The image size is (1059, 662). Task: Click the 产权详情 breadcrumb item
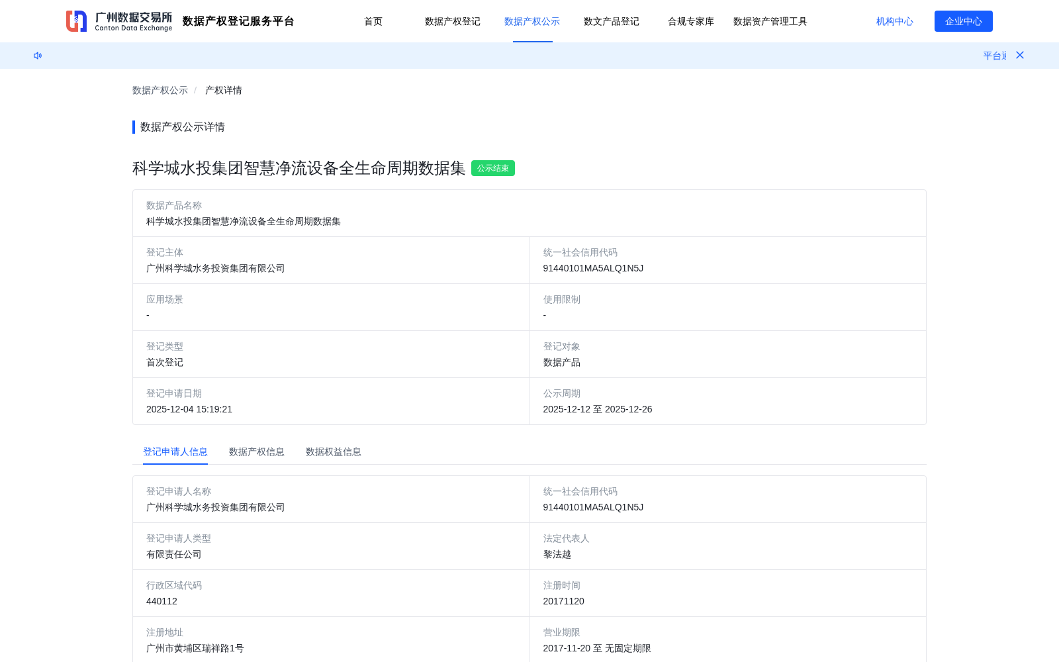tap(224, 90)
